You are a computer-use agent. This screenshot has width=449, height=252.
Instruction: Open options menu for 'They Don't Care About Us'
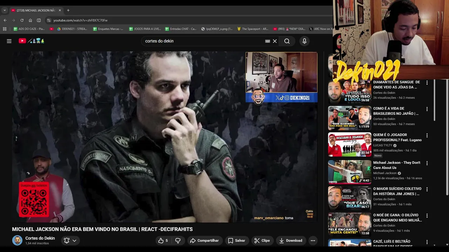pos(427,163)
